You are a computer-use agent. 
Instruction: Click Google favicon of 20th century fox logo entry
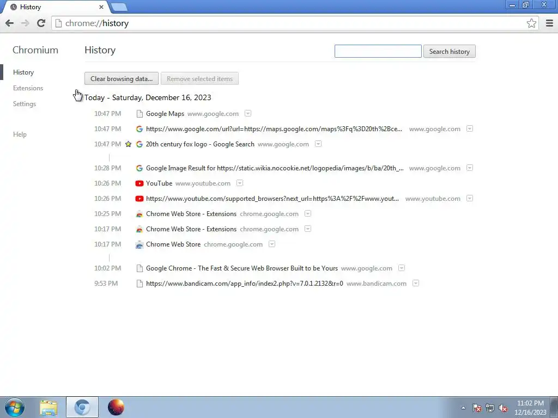pyautogui.click(x=139, y=144)
